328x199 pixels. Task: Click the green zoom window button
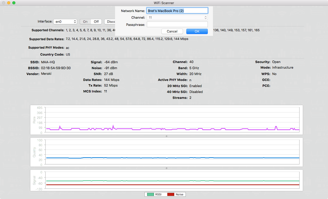pyautogui.click(x=14, y=3)
